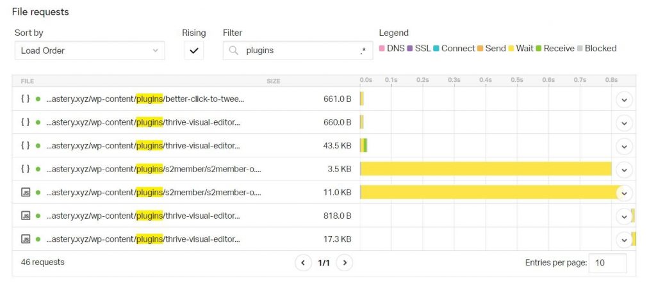Click green status dot of 3.5 KB row
The width and height of the screenshot is (656, 286).
tap(38, 170)
